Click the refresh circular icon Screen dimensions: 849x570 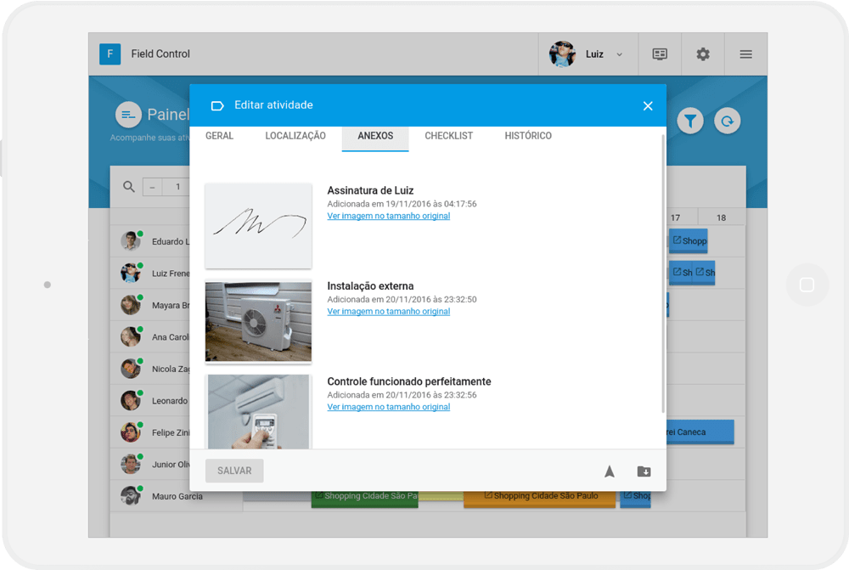point(728,121)
